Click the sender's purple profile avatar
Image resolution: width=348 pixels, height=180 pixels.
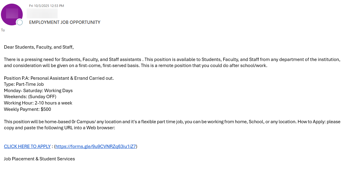pyautogui.click(x=12, y=14)
